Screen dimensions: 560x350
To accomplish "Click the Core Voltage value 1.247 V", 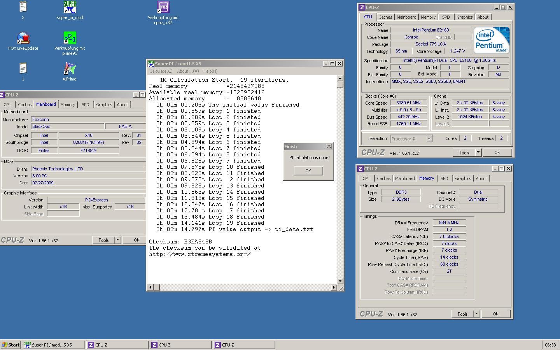I will (x=458, y=51).
